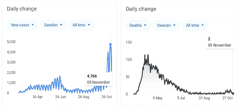This screenshot has height=112, width=238.
Task: Click the 4,766 cases tooltip
Action: [98, 79]
